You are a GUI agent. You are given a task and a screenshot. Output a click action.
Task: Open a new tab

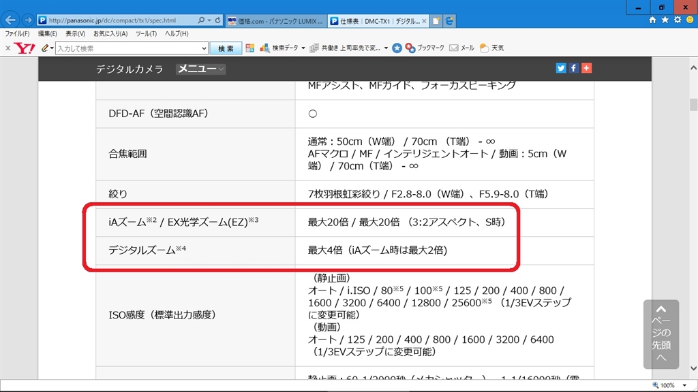[436, 21]
